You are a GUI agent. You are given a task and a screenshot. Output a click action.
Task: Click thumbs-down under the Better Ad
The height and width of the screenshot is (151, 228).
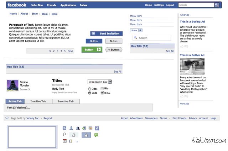(x=187, y=96)
